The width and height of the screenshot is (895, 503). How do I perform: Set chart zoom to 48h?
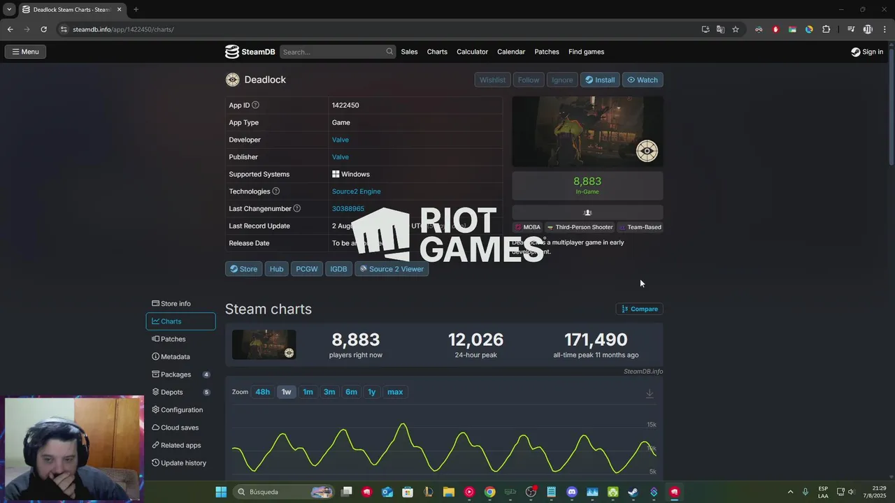(262, 392)
